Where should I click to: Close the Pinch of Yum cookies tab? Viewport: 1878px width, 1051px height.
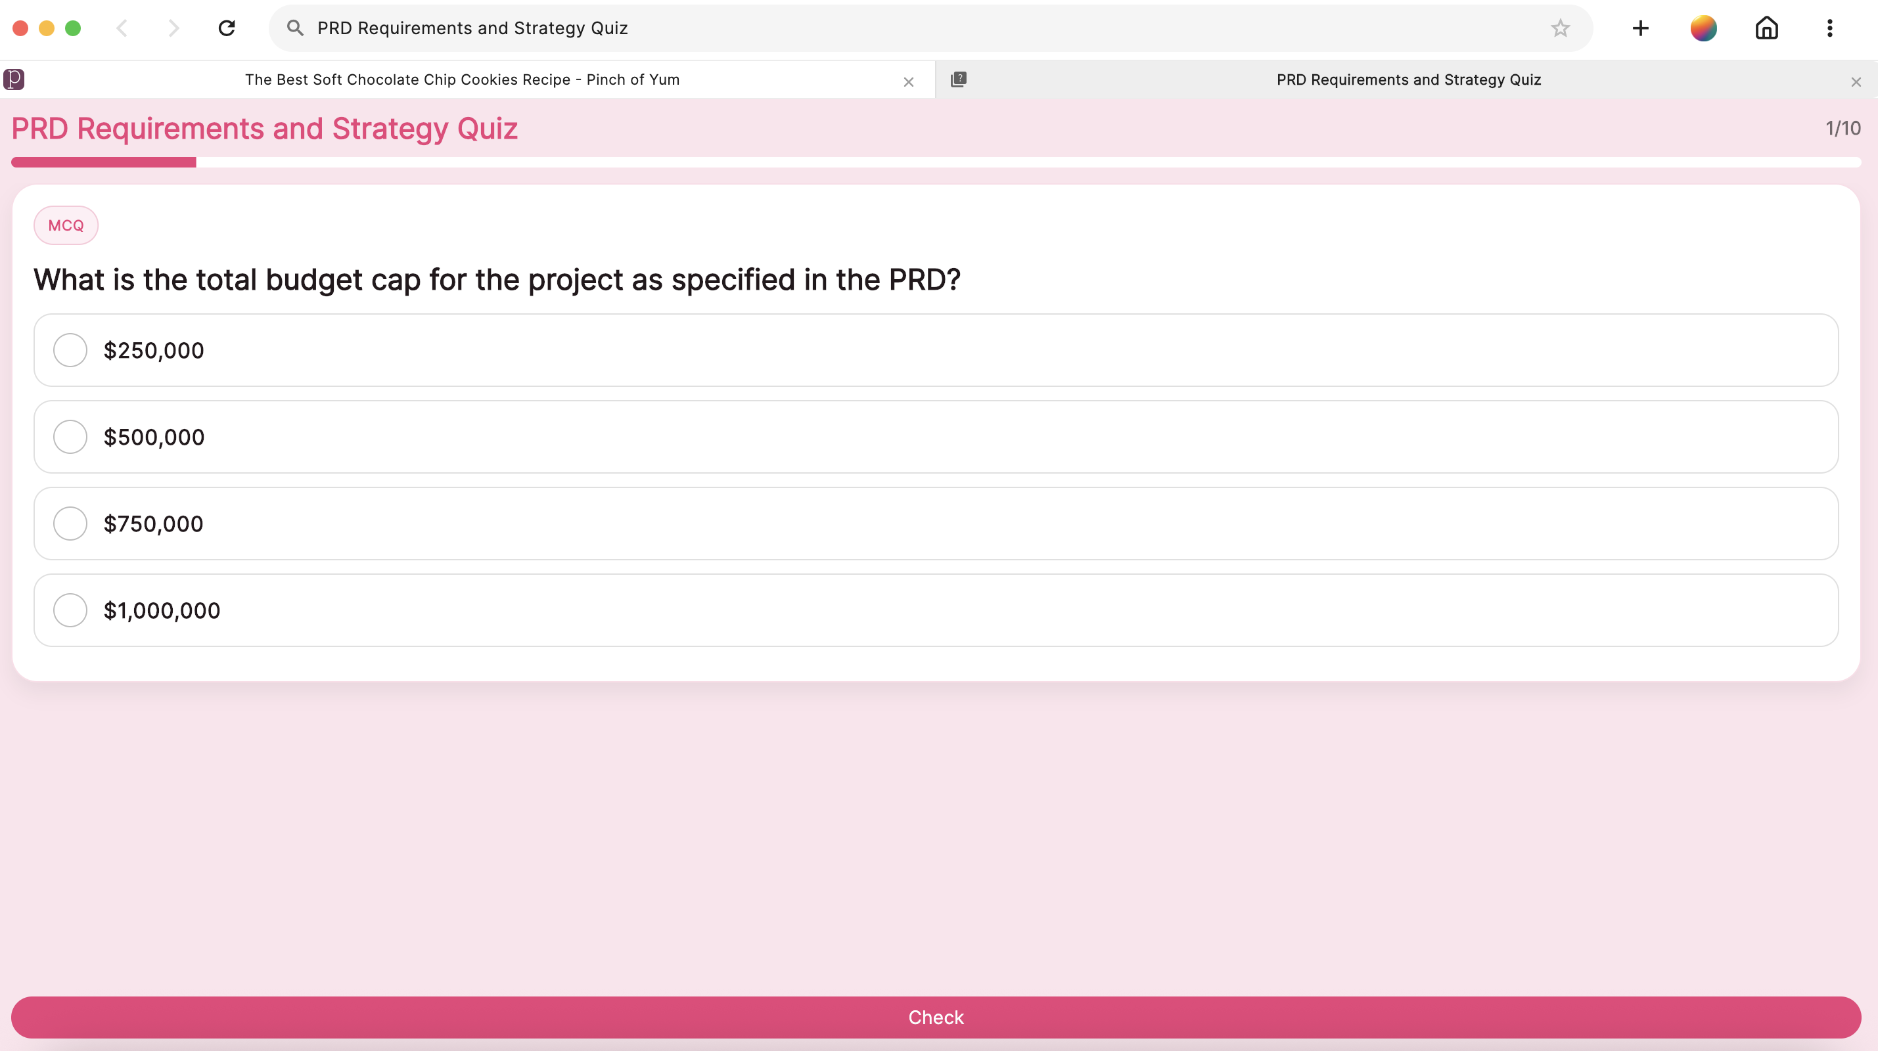click(908, 81)
